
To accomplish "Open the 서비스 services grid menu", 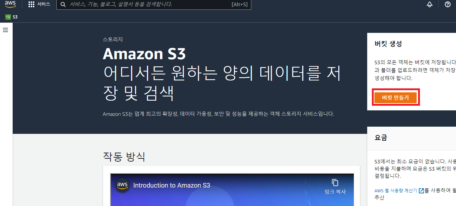I will (x=31, y=5).
